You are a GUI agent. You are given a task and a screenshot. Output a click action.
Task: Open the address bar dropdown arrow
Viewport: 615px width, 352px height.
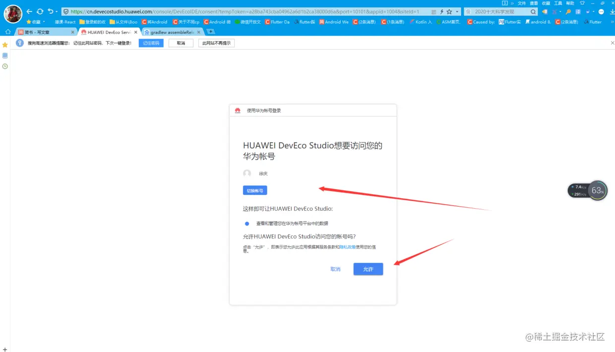tap(457, 11)
